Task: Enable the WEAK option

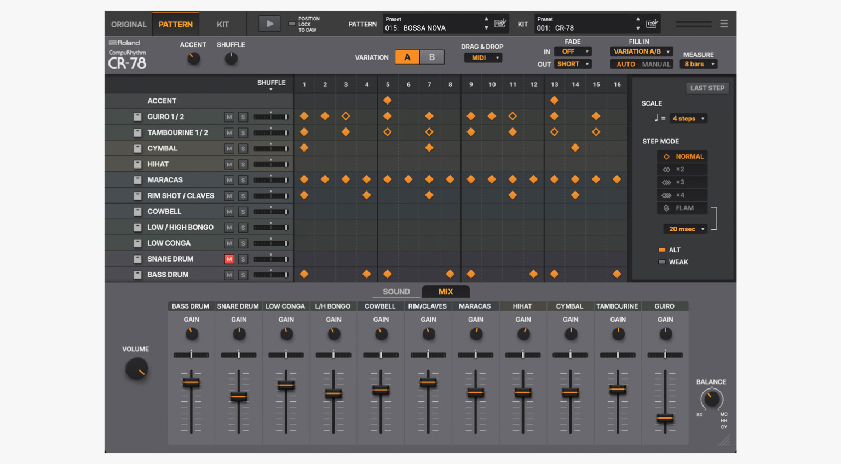Action: [661, 262]
